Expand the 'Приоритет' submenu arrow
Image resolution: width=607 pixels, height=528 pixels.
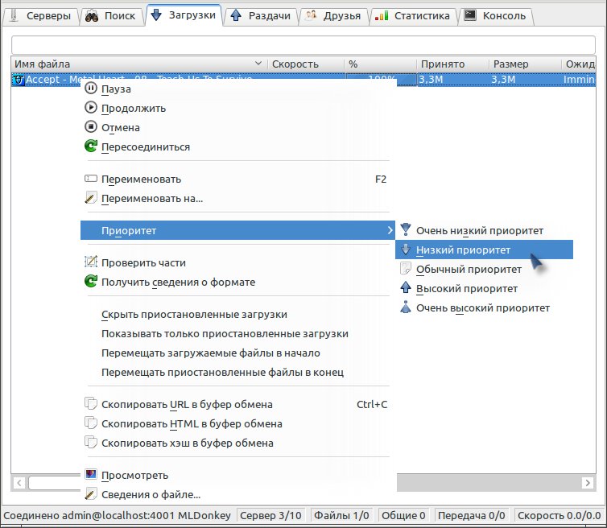click(390, 230)
